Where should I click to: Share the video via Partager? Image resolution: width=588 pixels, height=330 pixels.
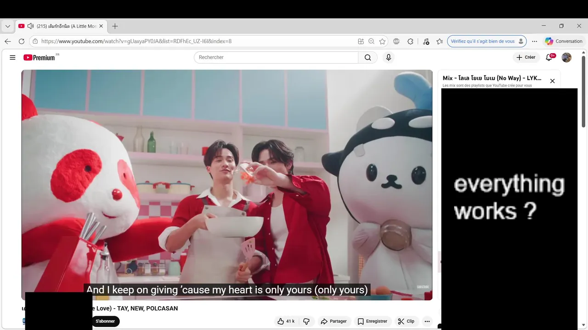coord(334,321)
